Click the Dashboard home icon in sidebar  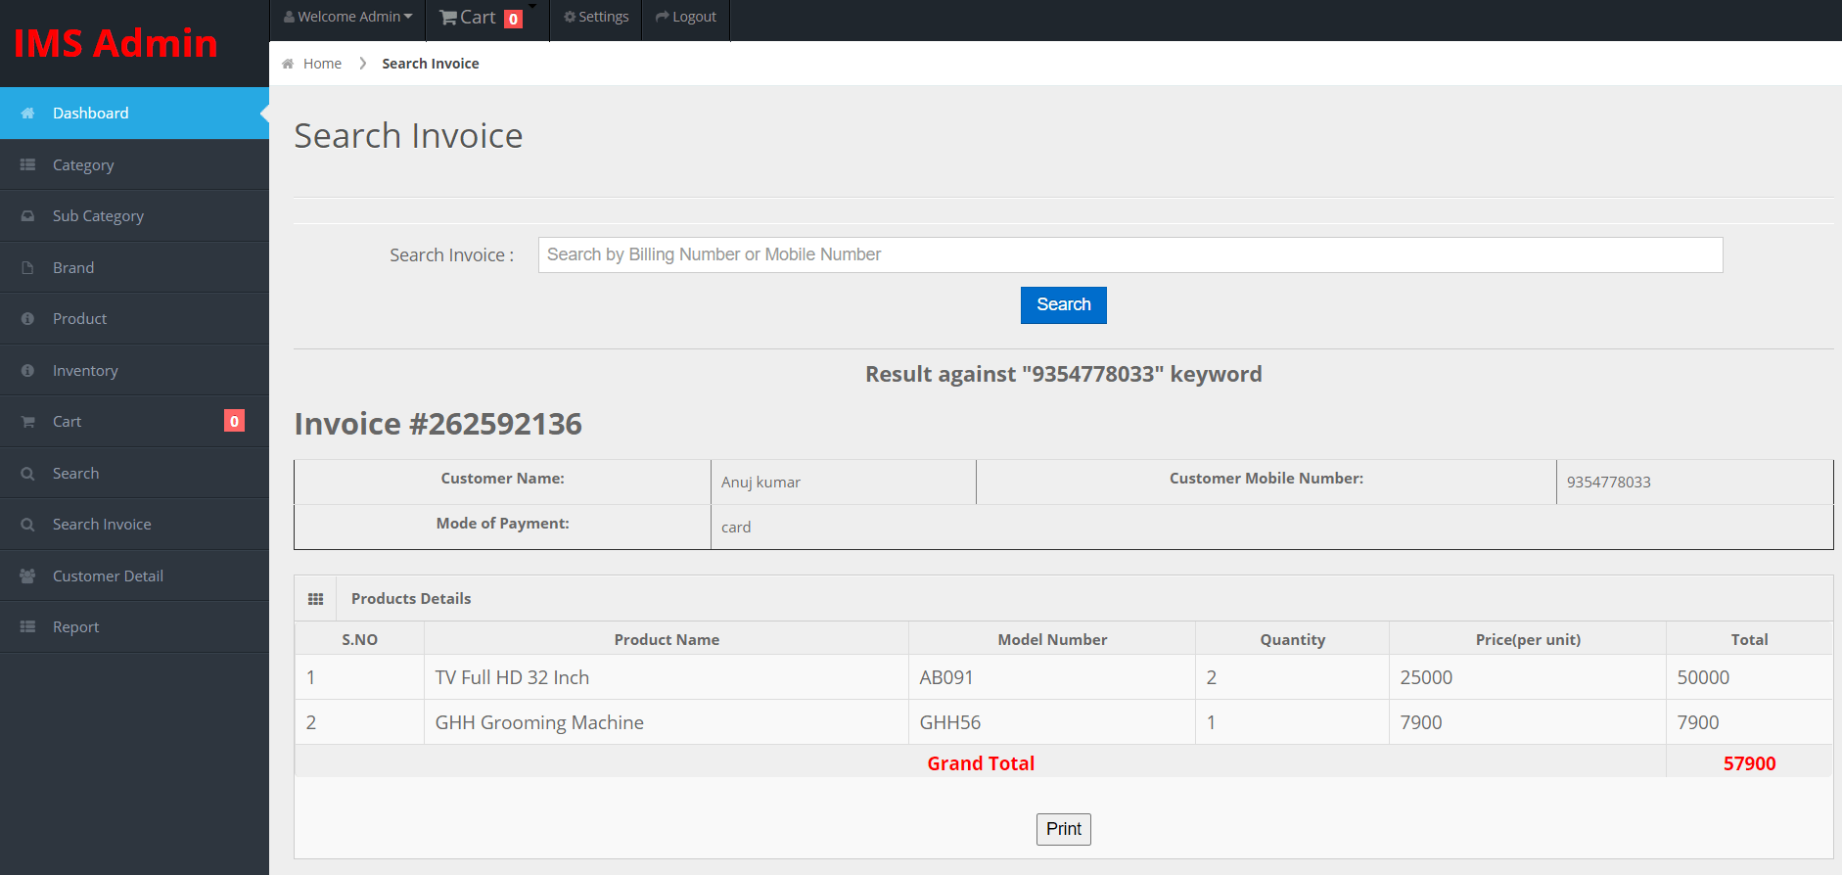(x=27, y=114)
